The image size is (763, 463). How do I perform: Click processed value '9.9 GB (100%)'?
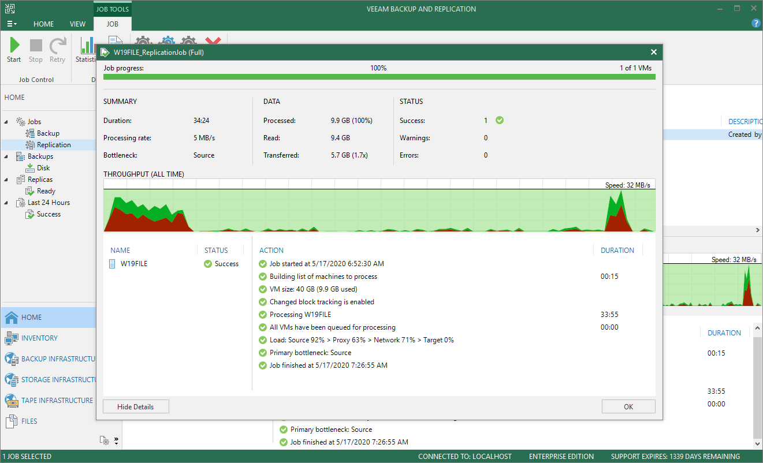[x=352, y=121]
